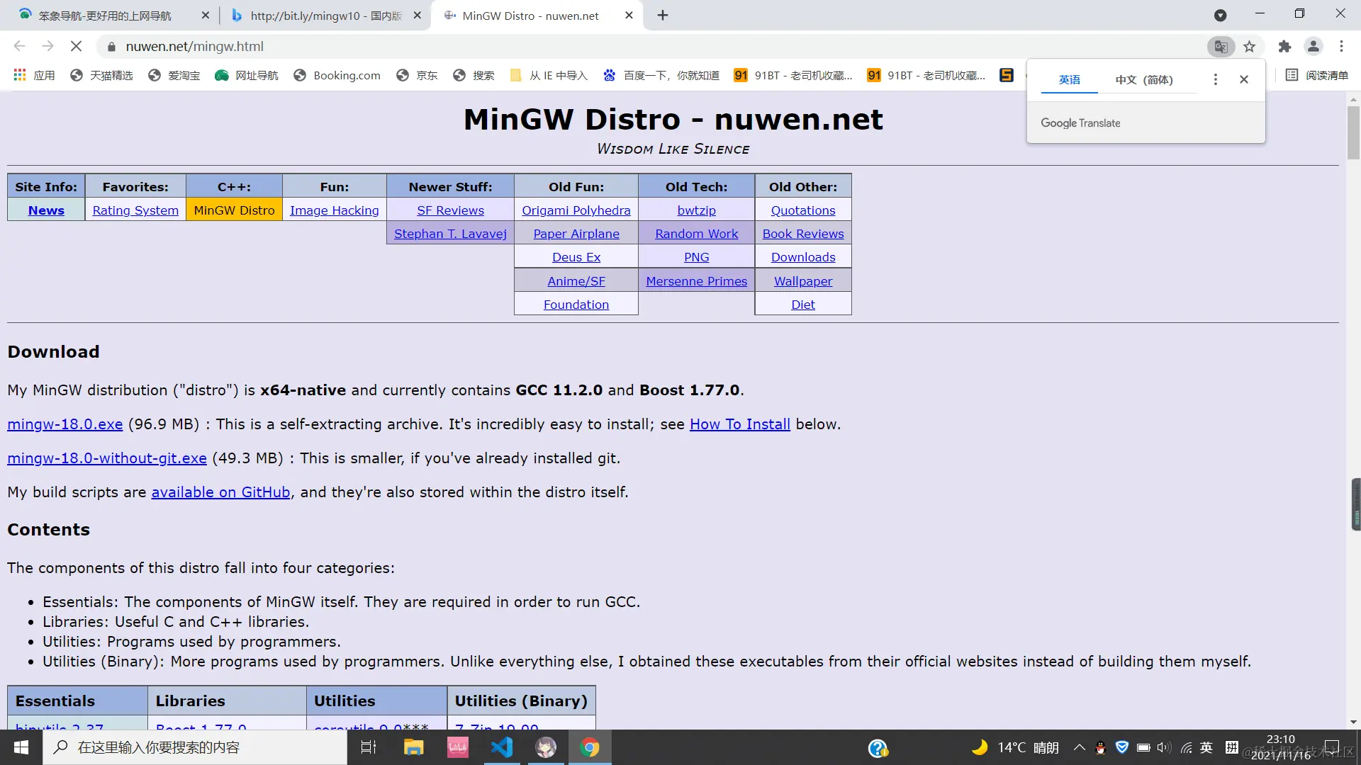Open Google Translate from the address bar

point(1221,46)
